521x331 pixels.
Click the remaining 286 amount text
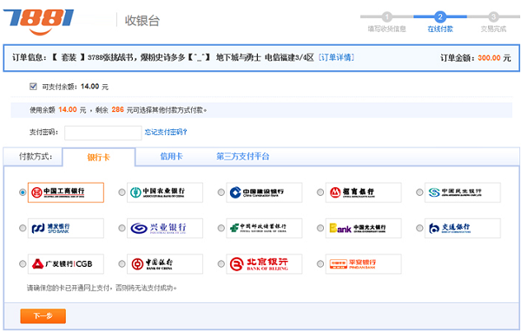point(117,110)
